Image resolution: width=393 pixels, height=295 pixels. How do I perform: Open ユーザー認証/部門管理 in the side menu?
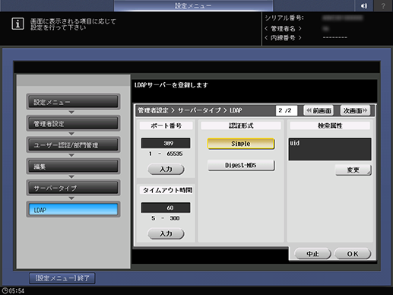(x=73, y=145)
